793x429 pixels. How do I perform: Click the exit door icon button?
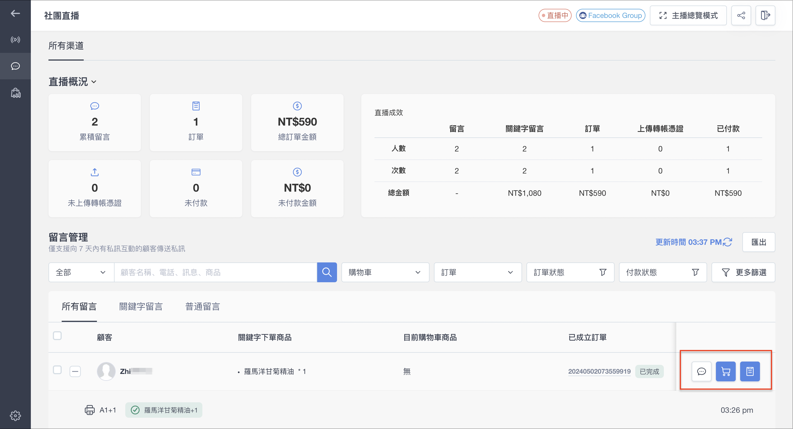[x=765, y=15]
